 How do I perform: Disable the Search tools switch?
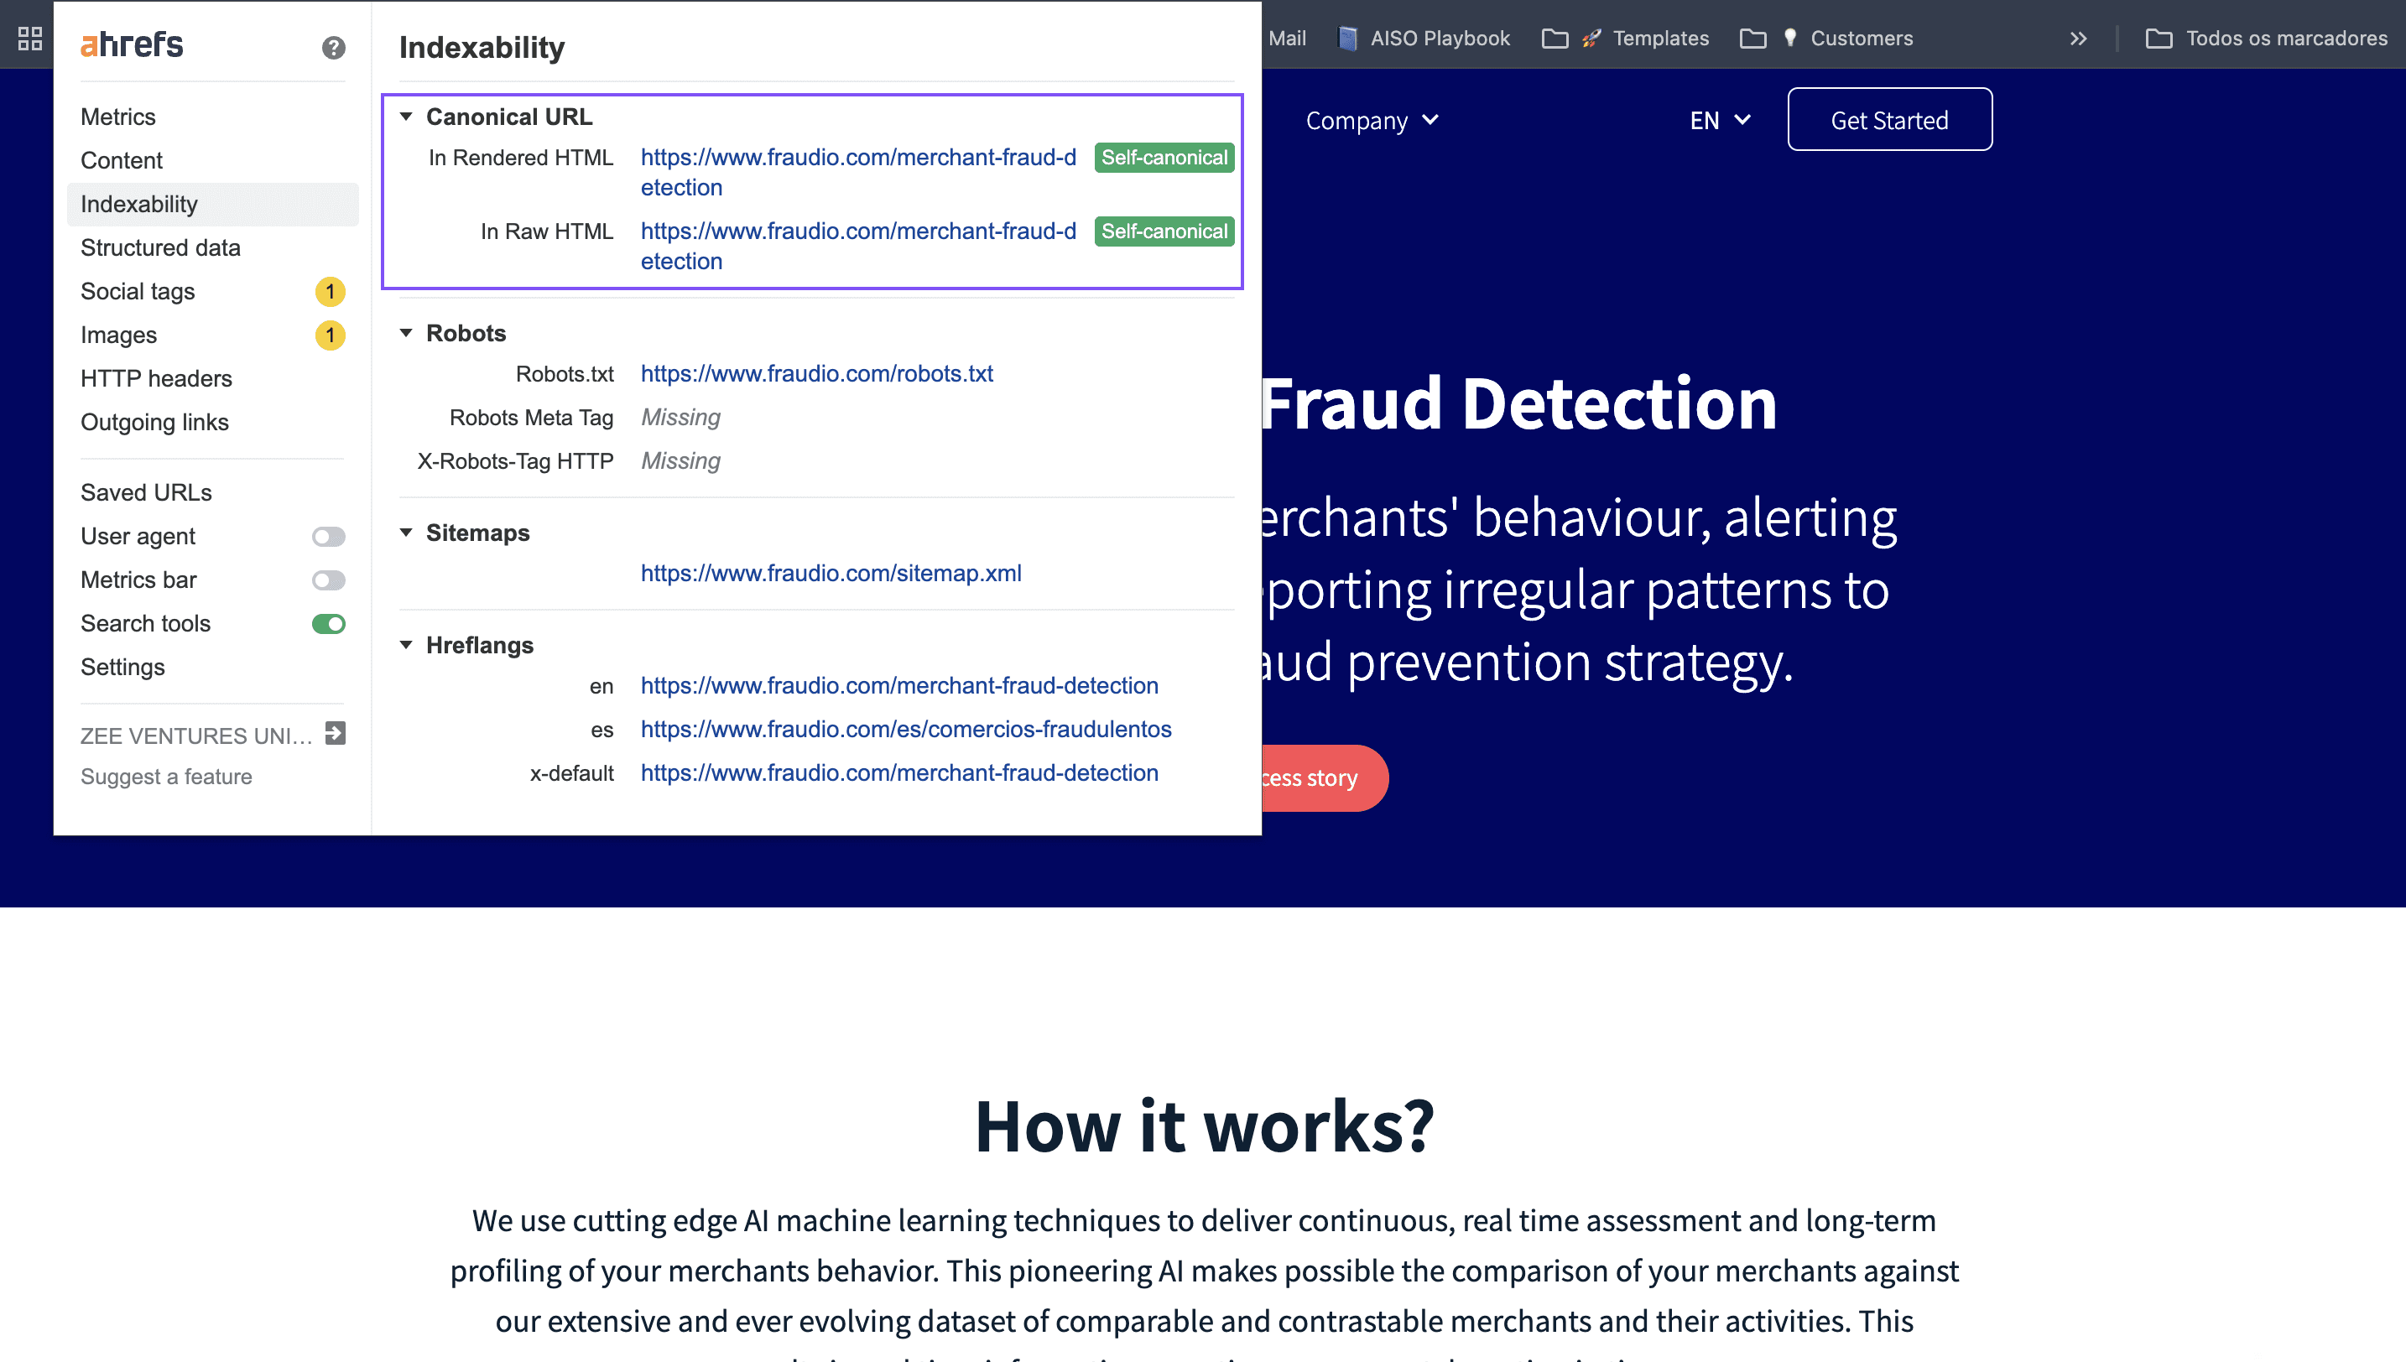(328, 624)
